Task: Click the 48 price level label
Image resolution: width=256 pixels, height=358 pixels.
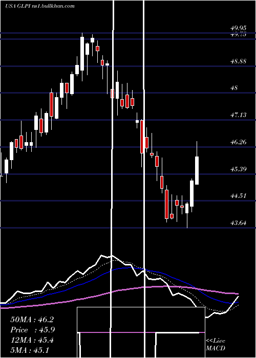Action: pos(234,88)
